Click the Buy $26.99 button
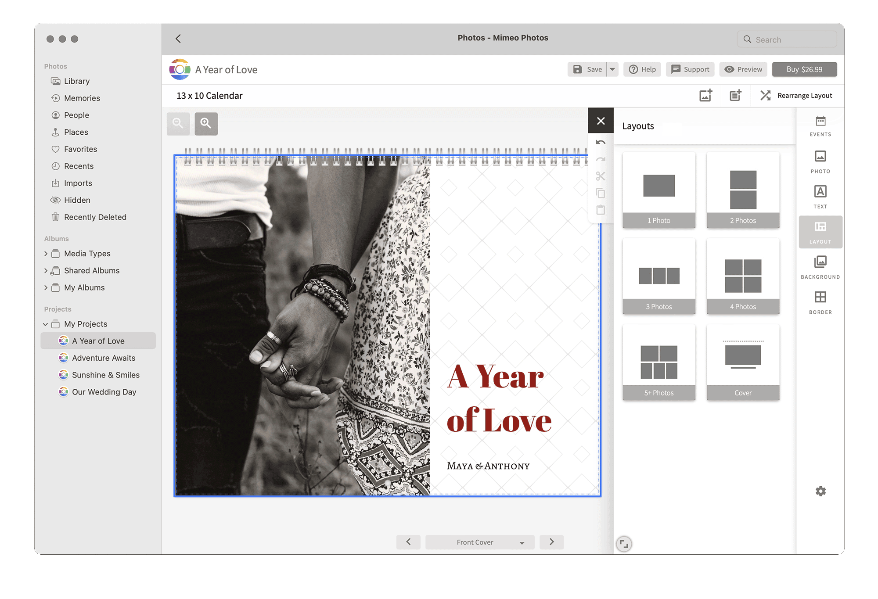 click(804, 68)
